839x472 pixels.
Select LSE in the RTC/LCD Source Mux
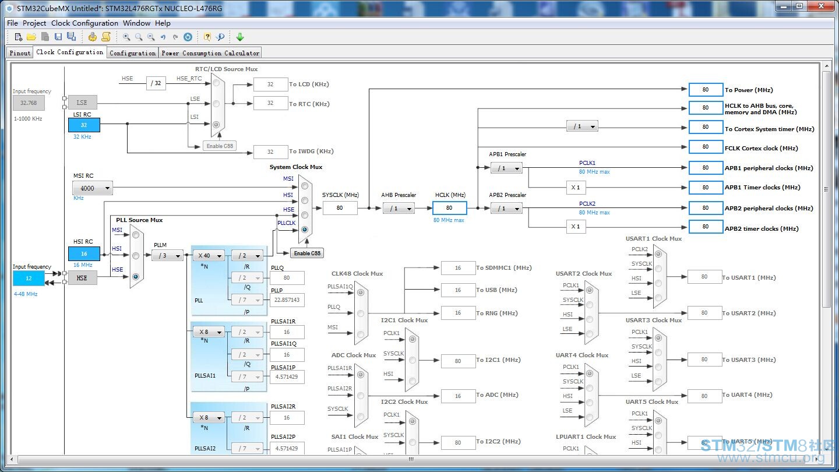[216, 104]
